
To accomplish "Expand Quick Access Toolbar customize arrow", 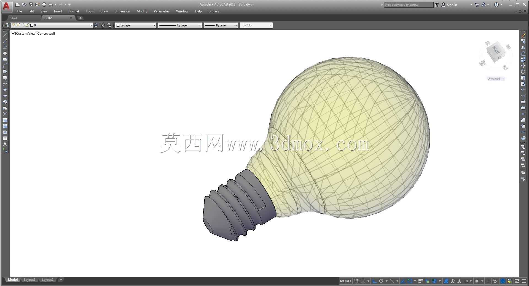I will tap(69, 5).
